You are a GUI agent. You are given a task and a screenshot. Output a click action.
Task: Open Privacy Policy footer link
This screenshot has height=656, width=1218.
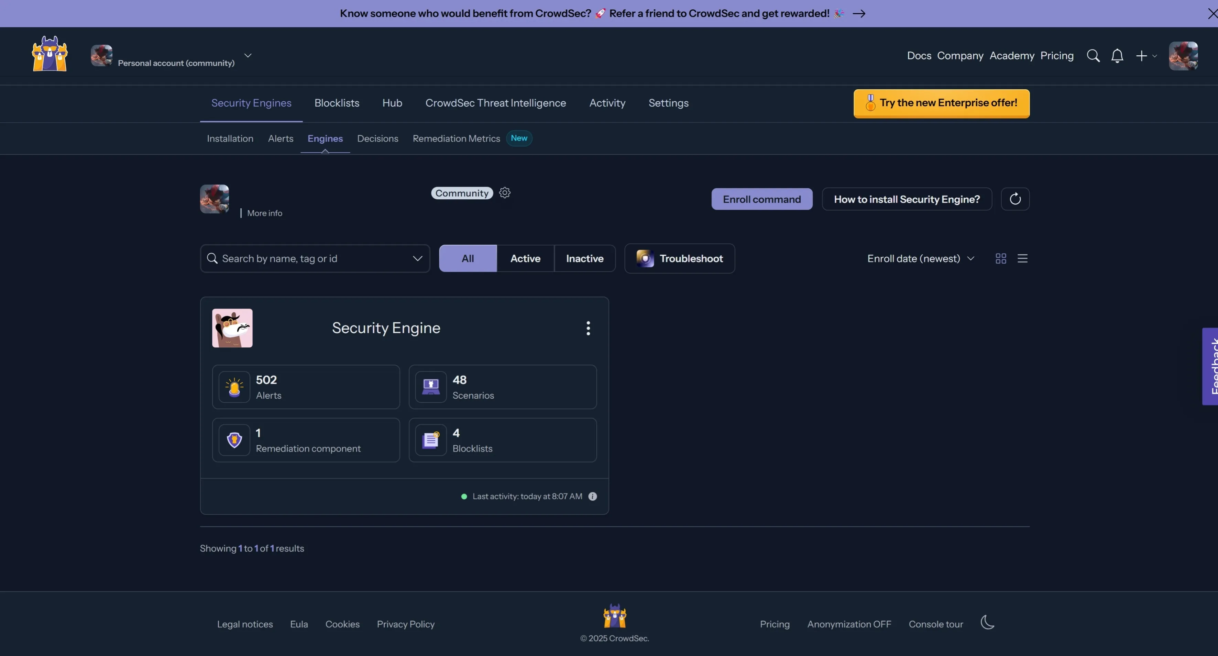pos(405,624)
